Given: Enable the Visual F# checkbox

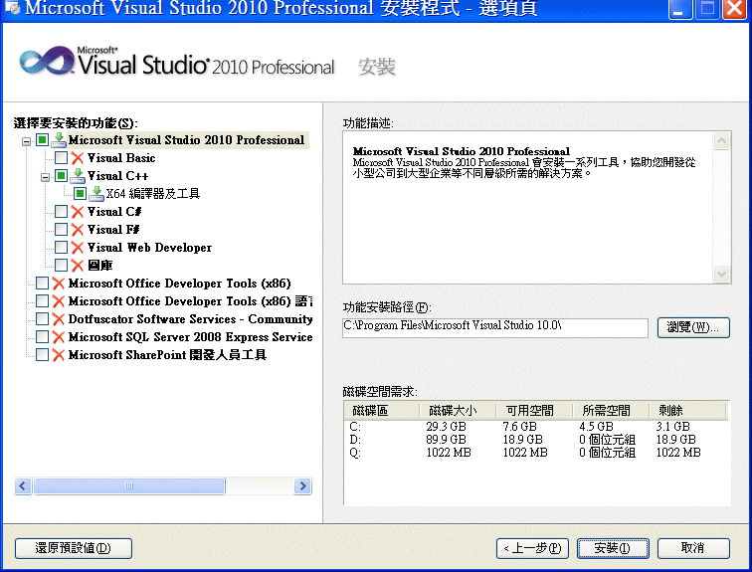Looking at the screenshot, I should tap(61, 229).
